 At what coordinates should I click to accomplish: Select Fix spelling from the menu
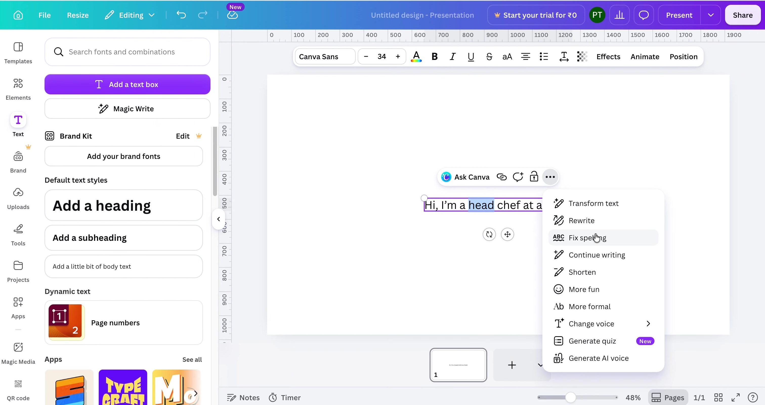[x=603, y=238]
